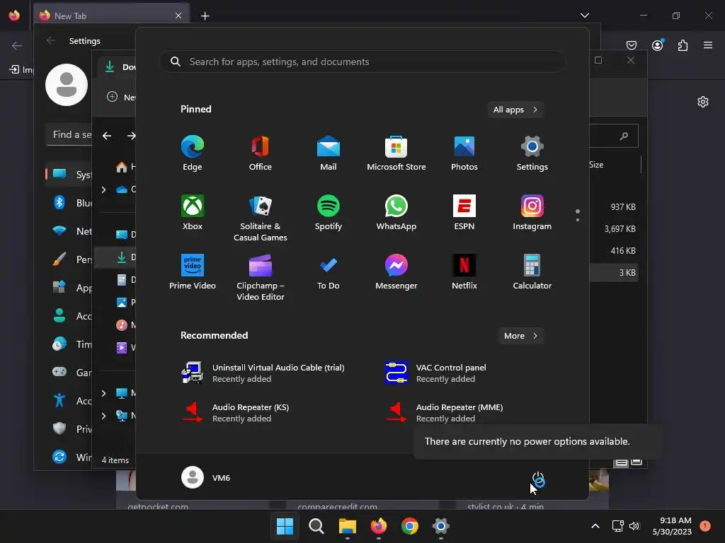Open Instagram from the Start menu
Screen dimensions: 725x543
pyautogui.click(x=532, y=213)
